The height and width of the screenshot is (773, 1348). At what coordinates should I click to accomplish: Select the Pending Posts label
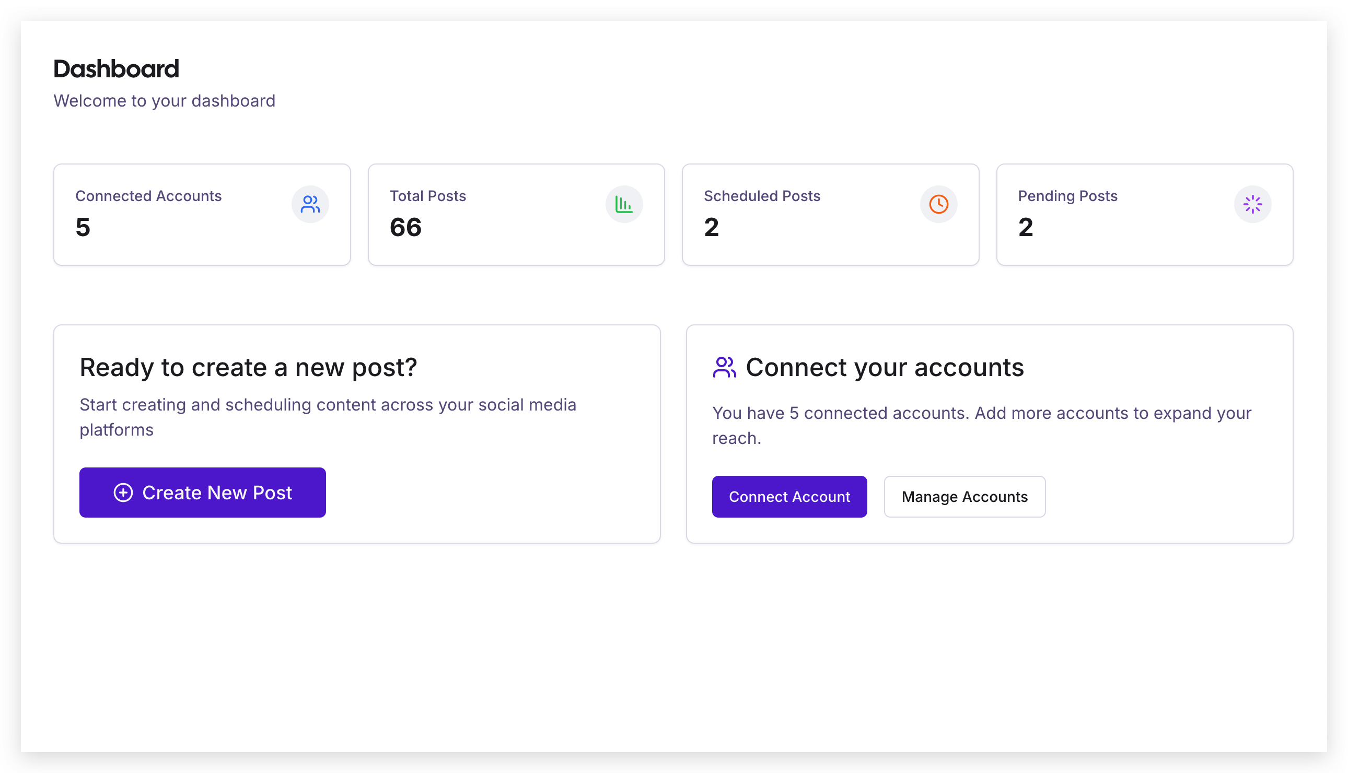coord(1067,196)
